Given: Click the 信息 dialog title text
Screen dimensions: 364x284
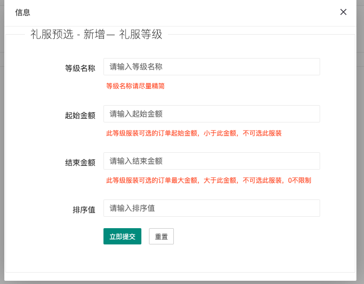Looking at the screenshot, I should pos(23,12).
